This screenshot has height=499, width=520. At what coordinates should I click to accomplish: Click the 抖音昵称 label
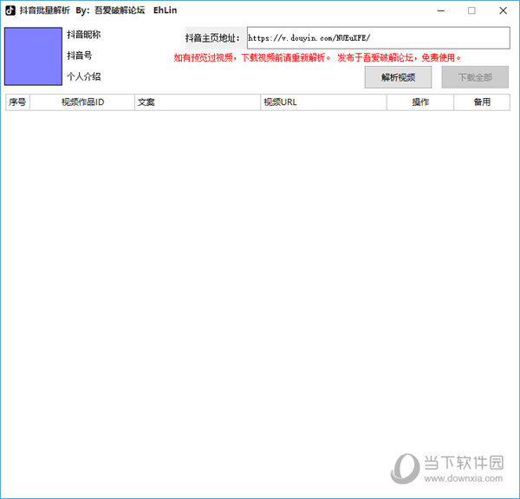pyautogui.click(x=83, y=35)
